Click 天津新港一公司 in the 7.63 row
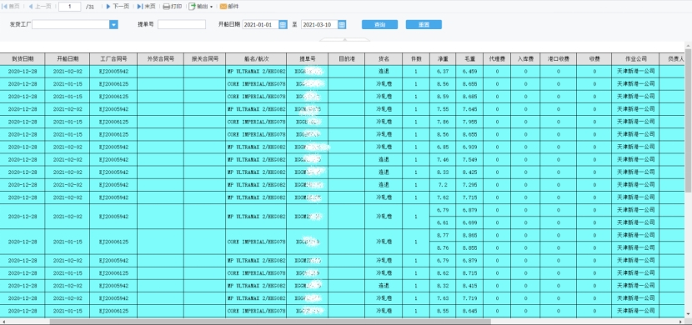The height and width of the screenshot is (325, 692). (635, 298)
